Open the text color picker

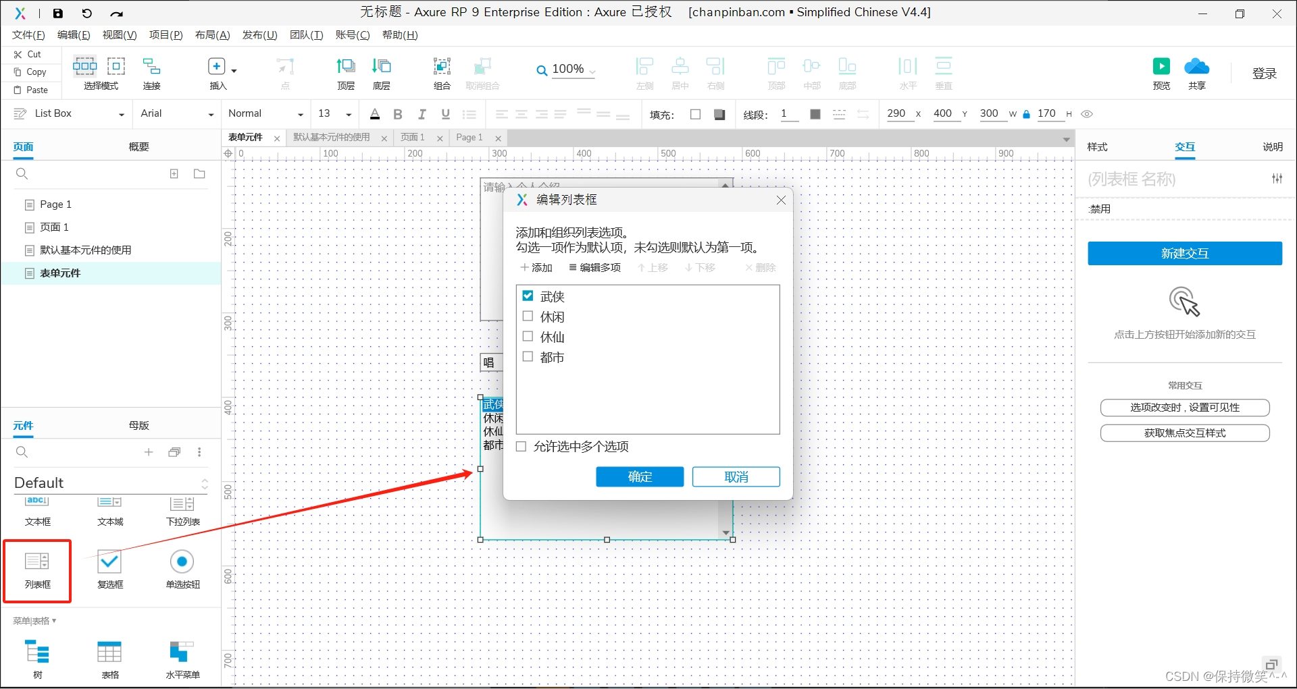point(375,114)
